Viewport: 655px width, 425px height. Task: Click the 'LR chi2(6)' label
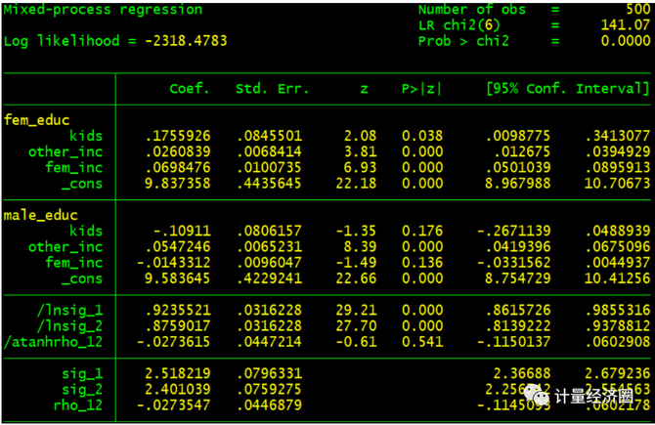point(459,25)
